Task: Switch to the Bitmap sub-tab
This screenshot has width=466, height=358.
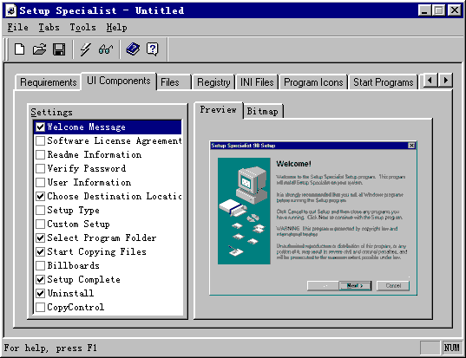Action: 263,111
